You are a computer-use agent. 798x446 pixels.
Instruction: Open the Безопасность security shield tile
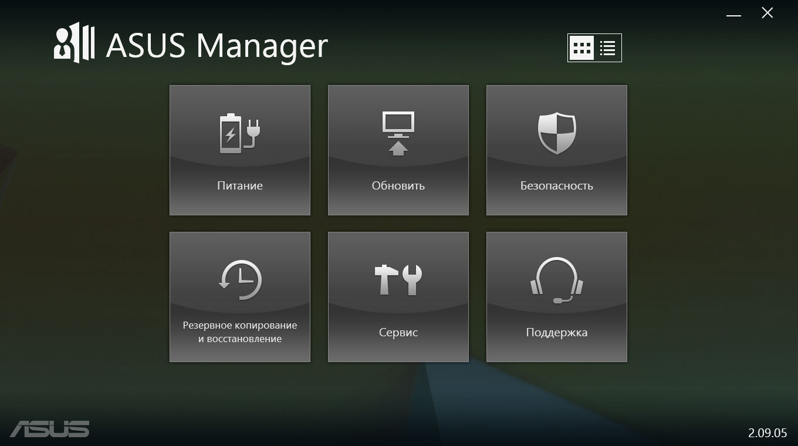557,150
